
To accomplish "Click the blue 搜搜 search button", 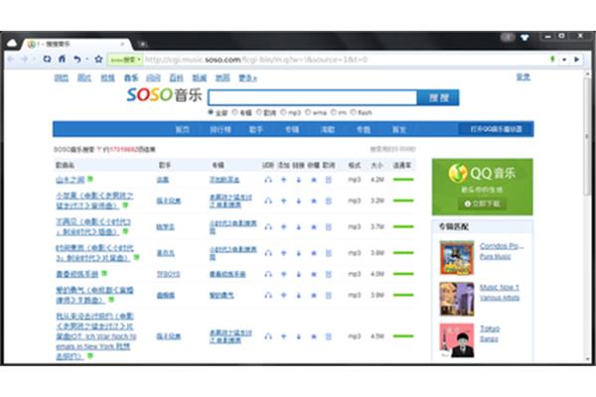I will (x=438, y=97).
